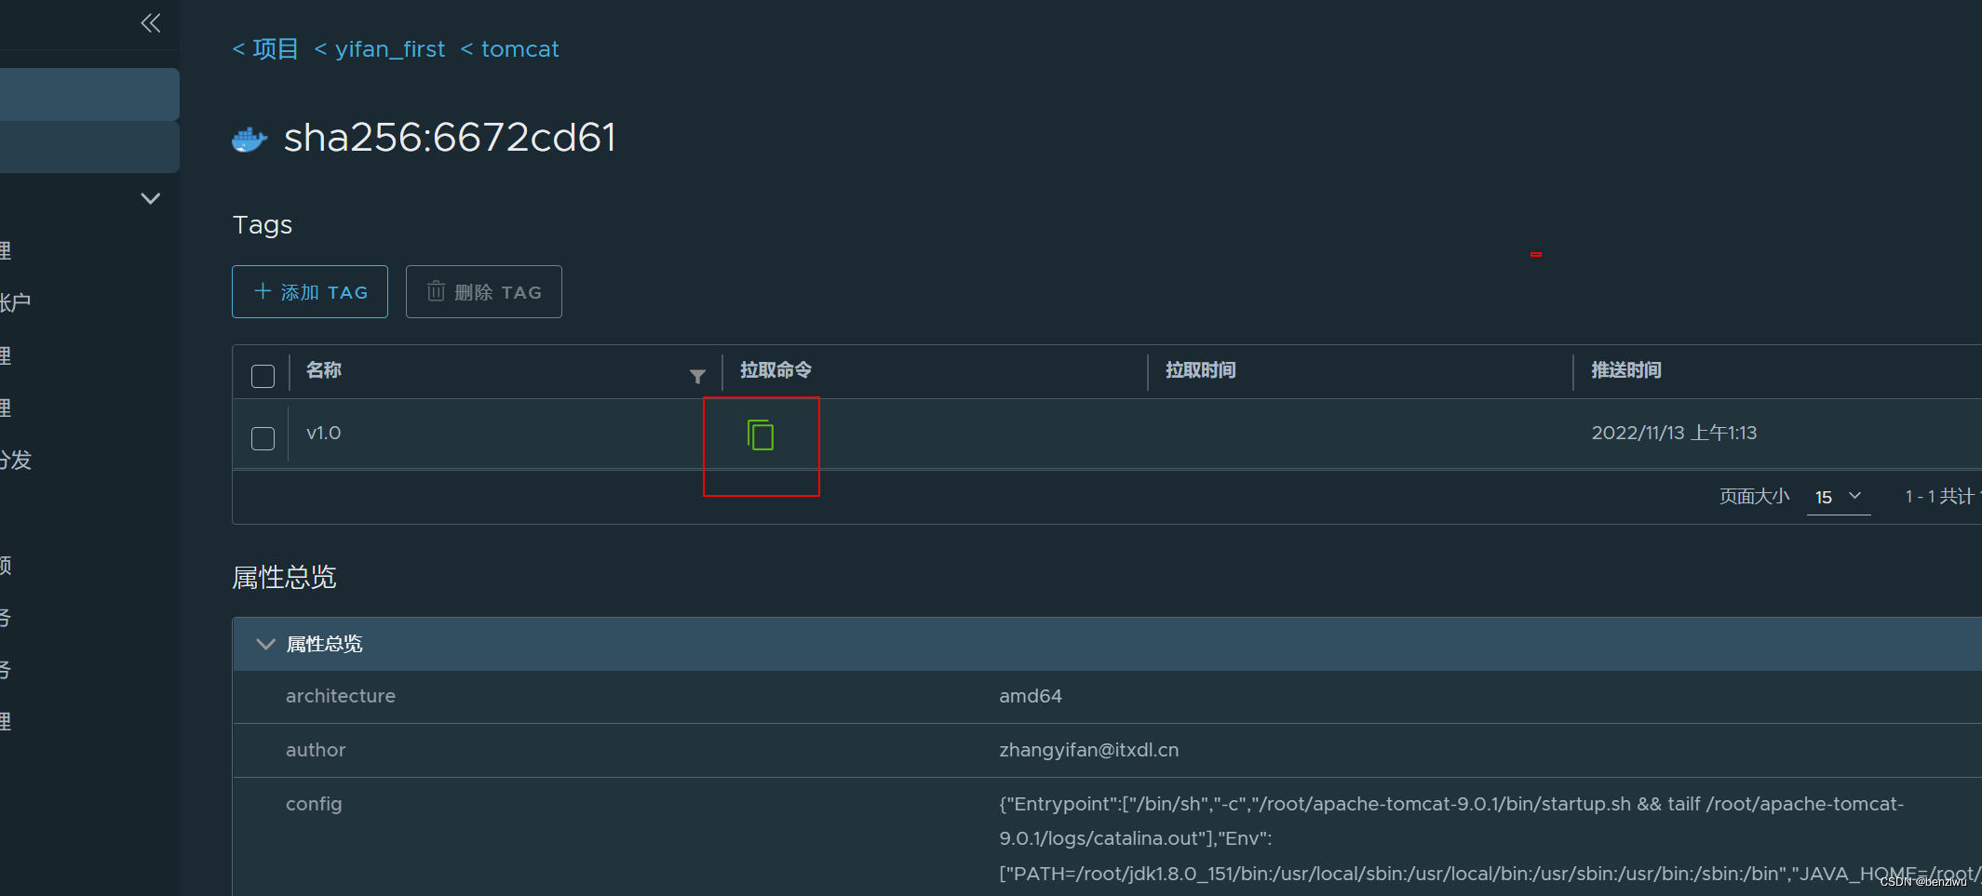Click the author property label
This screenshot has height=896, width=1982.
[x=316, y=750]
